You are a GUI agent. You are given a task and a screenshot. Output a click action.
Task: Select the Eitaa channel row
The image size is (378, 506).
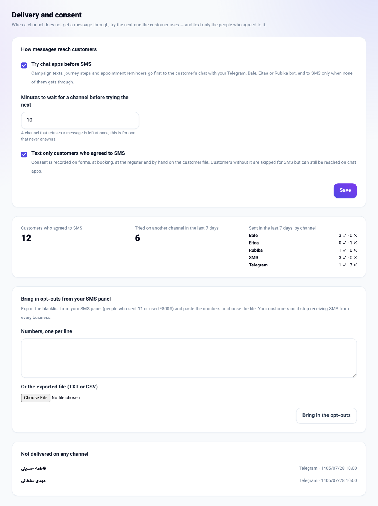[x=303, y=243]
